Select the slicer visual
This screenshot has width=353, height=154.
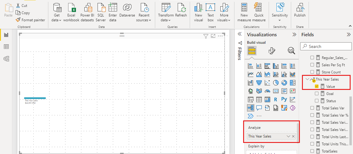tap(250, 99)
